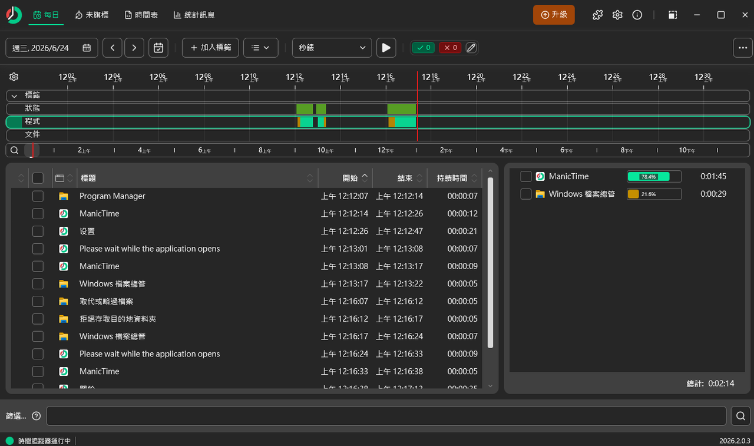Check the ManicTime box in summary panel
The image size is (754, 446).
(x=526, y=176)
